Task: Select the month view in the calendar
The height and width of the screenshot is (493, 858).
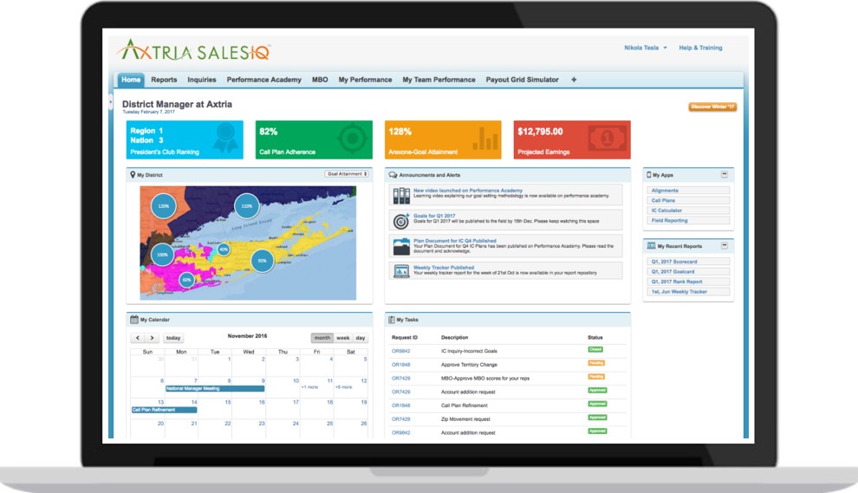Action: [x=322, y=338]
